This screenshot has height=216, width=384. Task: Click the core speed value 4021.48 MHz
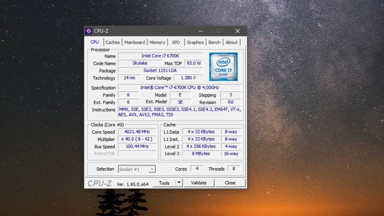coord(137,132)
